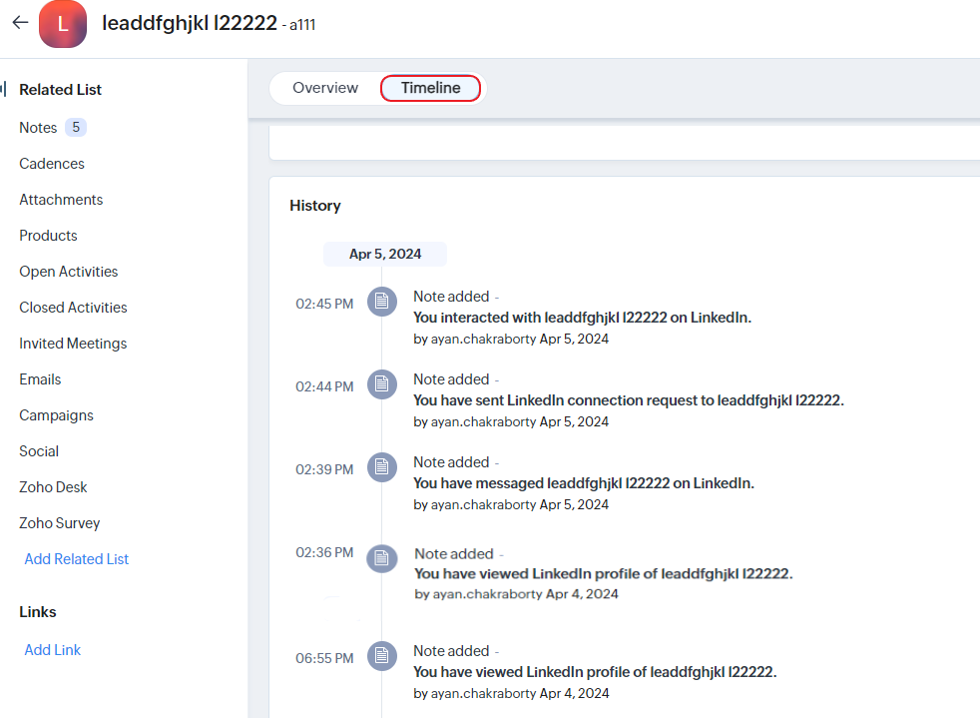Click the note icon at 06:55 PM
The image size is (980, 718).
[382, 656]
